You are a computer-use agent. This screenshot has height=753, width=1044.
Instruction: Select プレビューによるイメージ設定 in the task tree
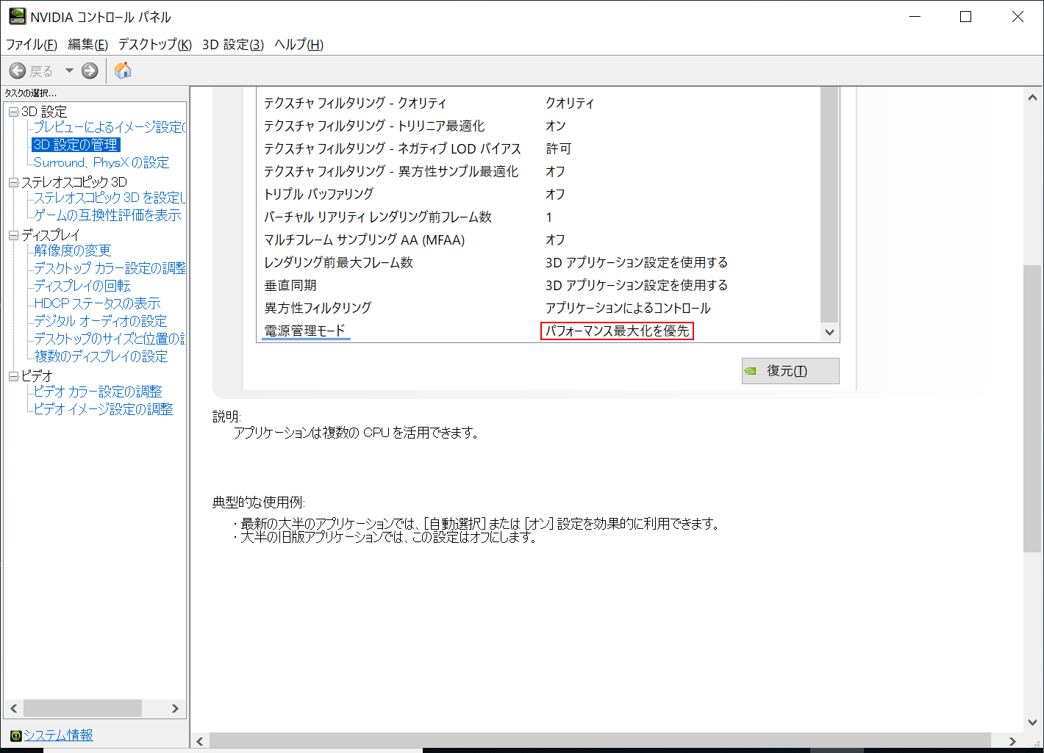pyautogui.click(x=109, y=127)
